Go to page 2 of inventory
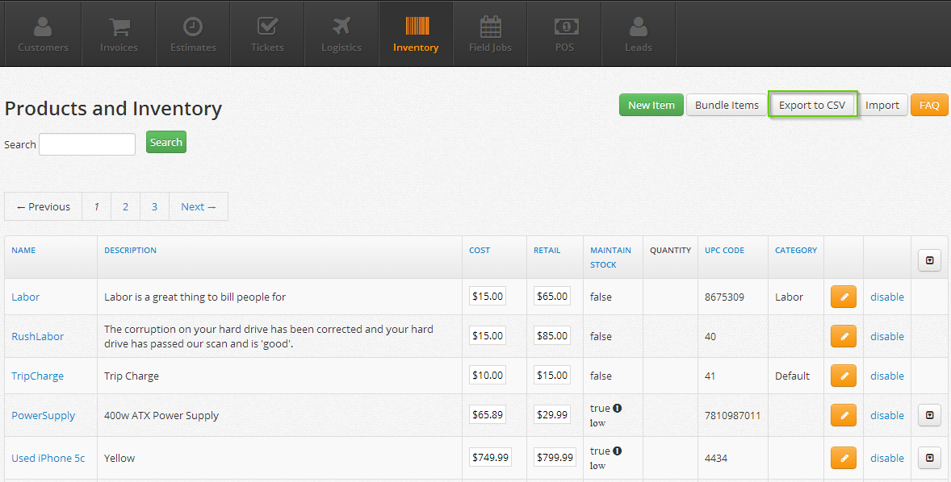951x482 pixels. [126, 206]
